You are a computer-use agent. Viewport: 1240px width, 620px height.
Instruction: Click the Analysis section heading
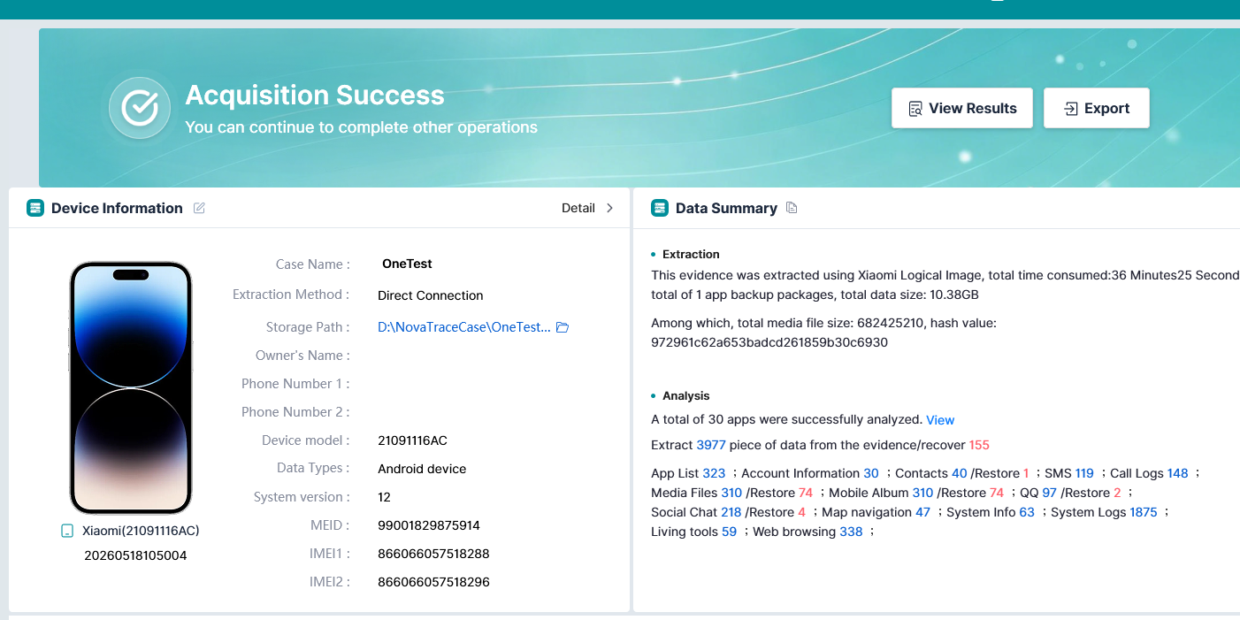point(686,396)
